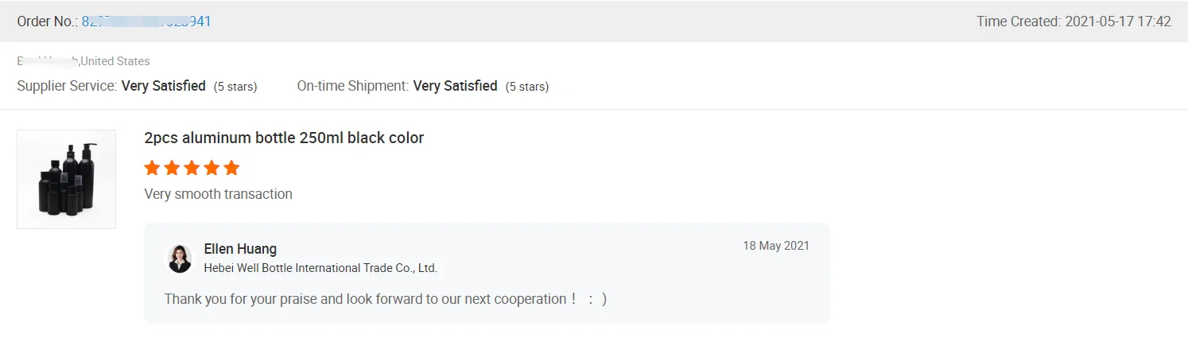Click the Supplier Service Very Satisfied rating
Image resolution: width=1188 pixels, height=342 pixels.
[163, 86]
